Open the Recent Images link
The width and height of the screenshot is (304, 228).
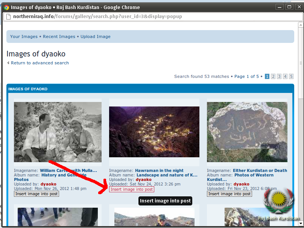[x=59, y=36]
